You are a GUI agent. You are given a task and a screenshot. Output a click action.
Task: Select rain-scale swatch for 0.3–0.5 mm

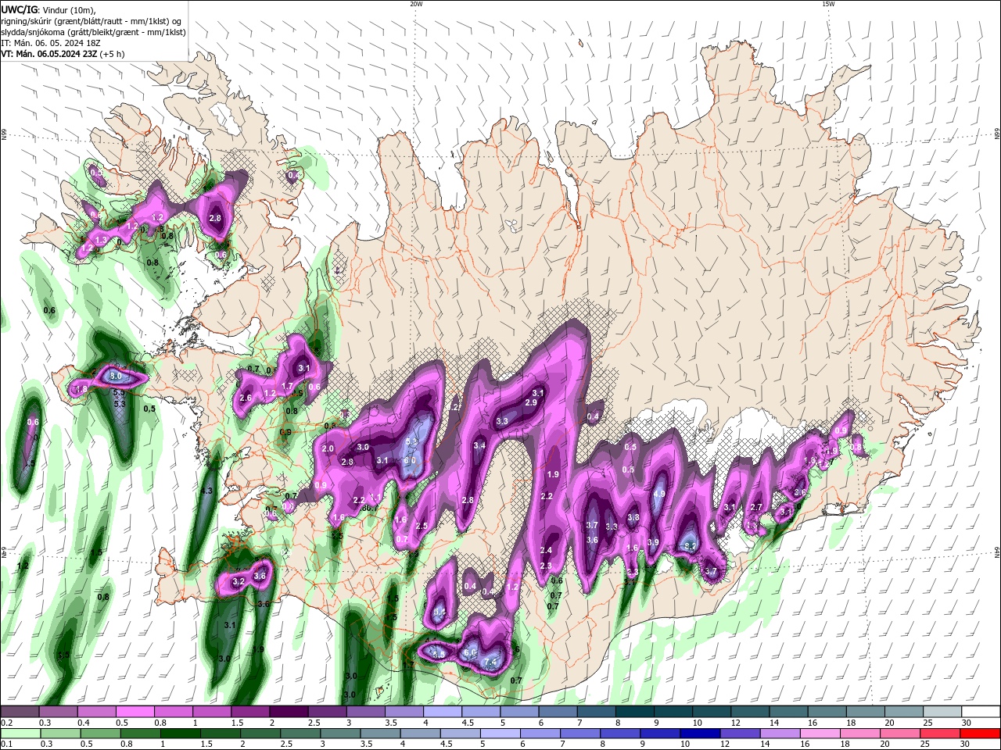pyautogui.click(x=61, y=733)
